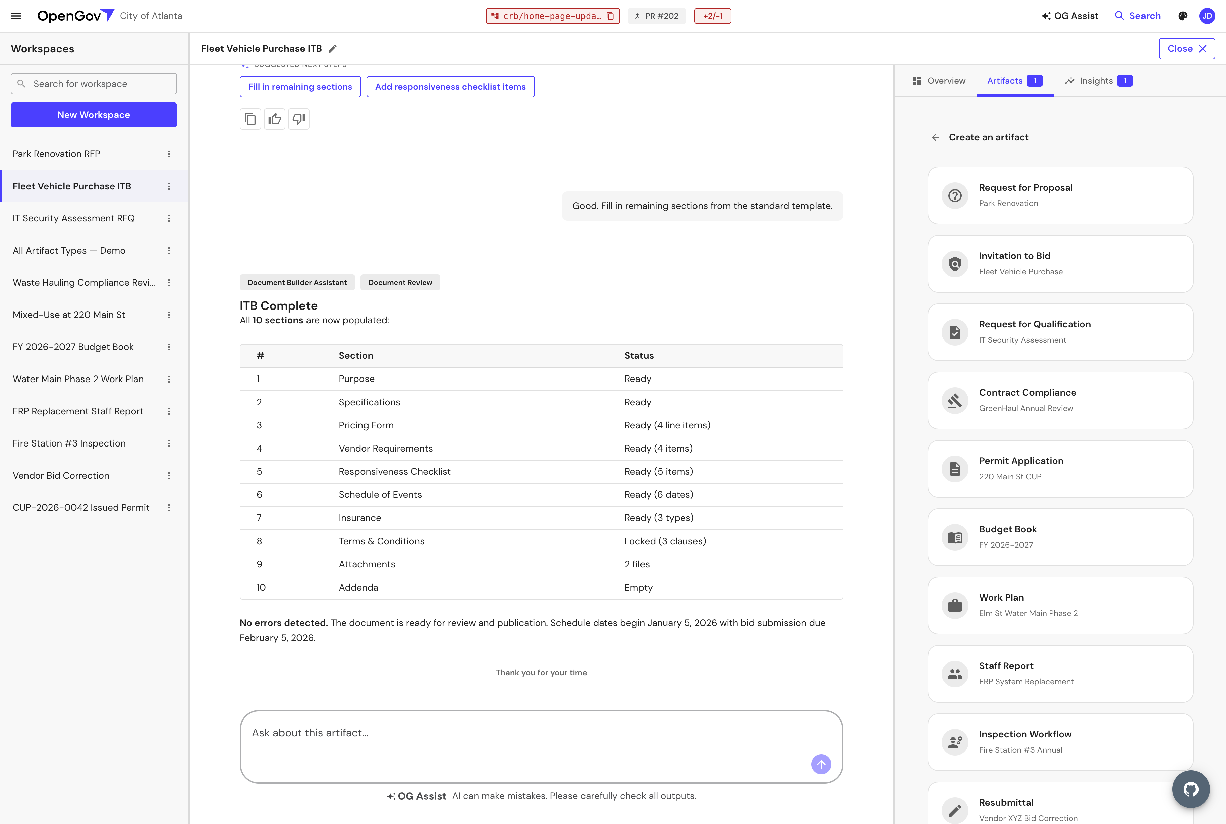Click the Invitation to Bid shield icon

coord(955,264)
